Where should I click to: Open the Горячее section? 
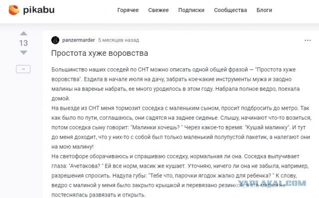[x=128, y=10]
